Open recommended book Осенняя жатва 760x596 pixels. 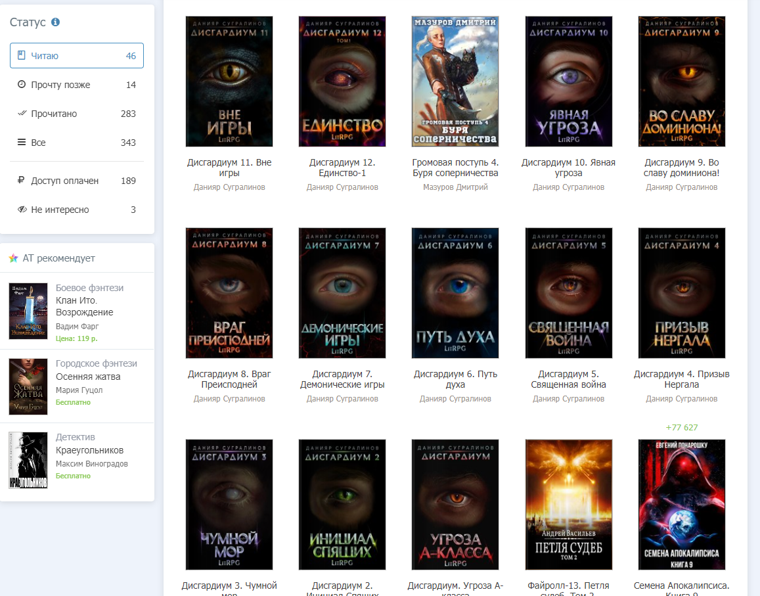tap(88, 377)
